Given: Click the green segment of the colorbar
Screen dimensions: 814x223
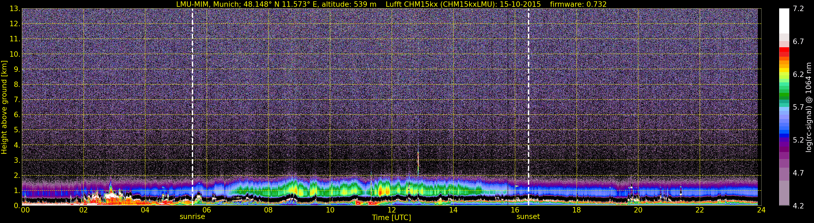Looking at the screenshot, I should [x=784, y=95].
